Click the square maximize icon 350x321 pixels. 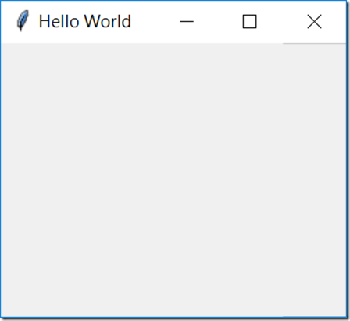tap(249, 21)
